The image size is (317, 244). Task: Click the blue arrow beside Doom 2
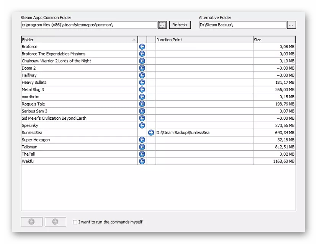click(142, 68)
